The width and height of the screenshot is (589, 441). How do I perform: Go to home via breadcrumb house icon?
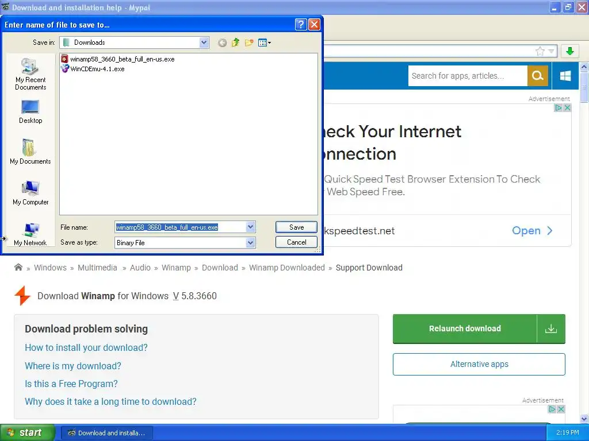click(18, 268)
